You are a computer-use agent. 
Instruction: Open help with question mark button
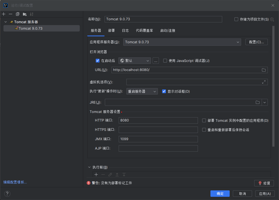7,194
